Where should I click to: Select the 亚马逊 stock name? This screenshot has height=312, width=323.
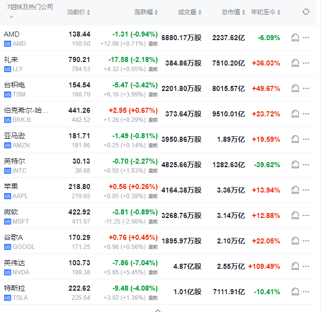coord(14,136)
